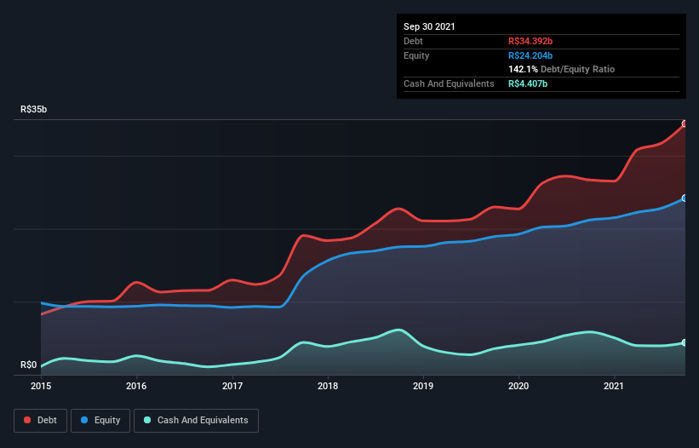Click the blue Equity legend dot

click(x=84, y=420)
